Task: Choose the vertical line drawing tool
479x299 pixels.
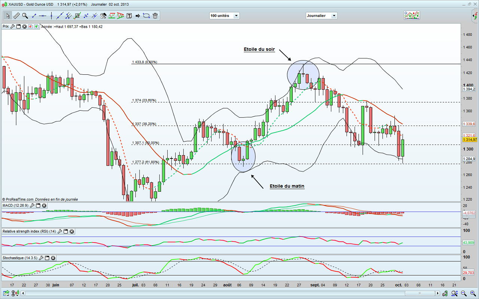Action: coord(51,16)
